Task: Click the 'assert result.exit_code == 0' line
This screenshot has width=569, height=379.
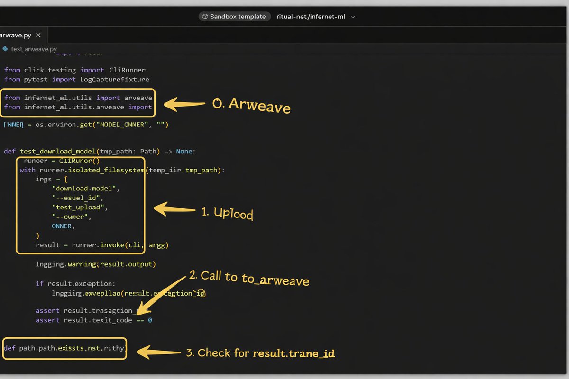Action: [94, 320]
